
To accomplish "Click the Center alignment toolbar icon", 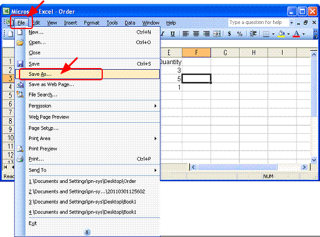I will (196, 34).
